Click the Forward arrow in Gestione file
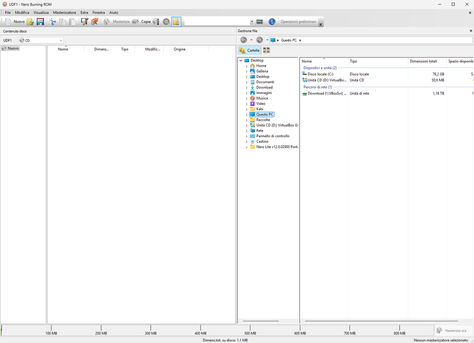 [x=259, y=40]
